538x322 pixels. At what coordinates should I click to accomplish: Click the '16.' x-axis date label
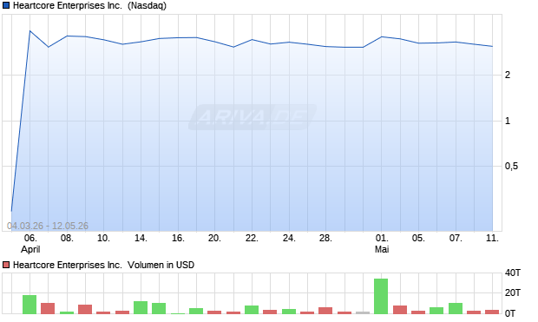pos(178,238)
